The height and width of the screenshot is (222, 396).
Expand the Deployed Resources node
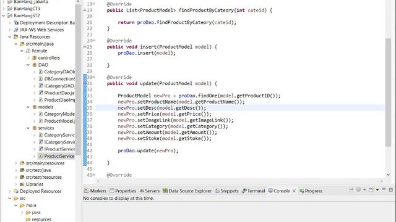pos(10,191)
